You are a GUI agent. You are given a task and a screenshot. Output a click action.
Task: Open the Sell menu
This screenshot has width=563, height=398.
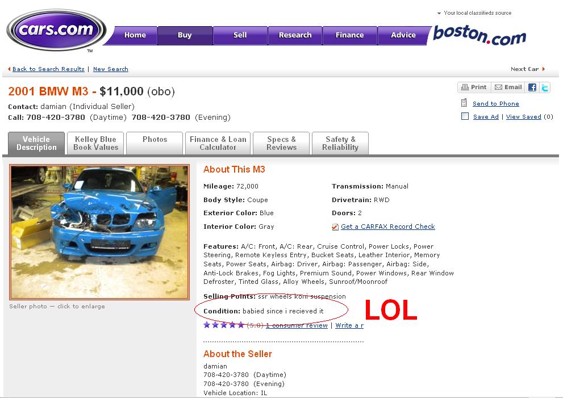[x=240, y=35]
